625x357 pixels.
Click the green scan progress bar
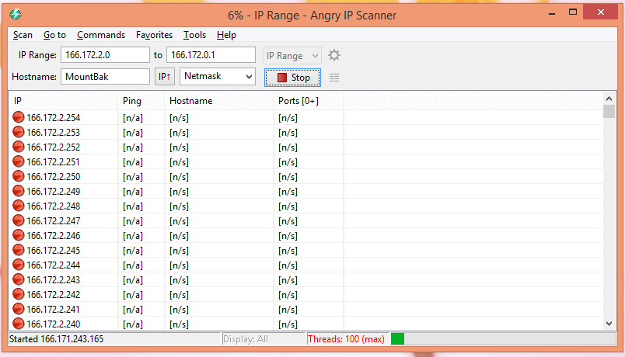[x=397, y=338]
